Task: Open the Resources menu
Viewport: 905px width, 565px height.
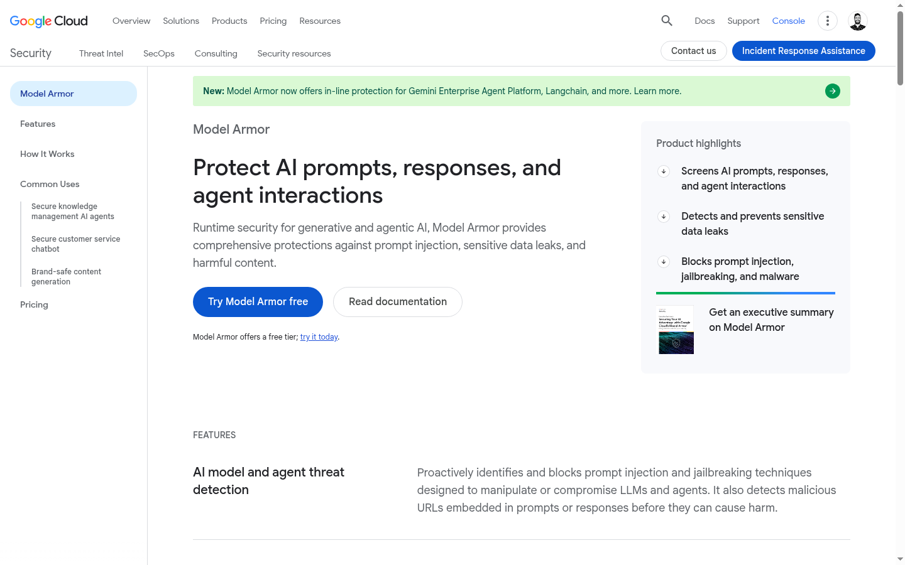Action: [320, 21]
